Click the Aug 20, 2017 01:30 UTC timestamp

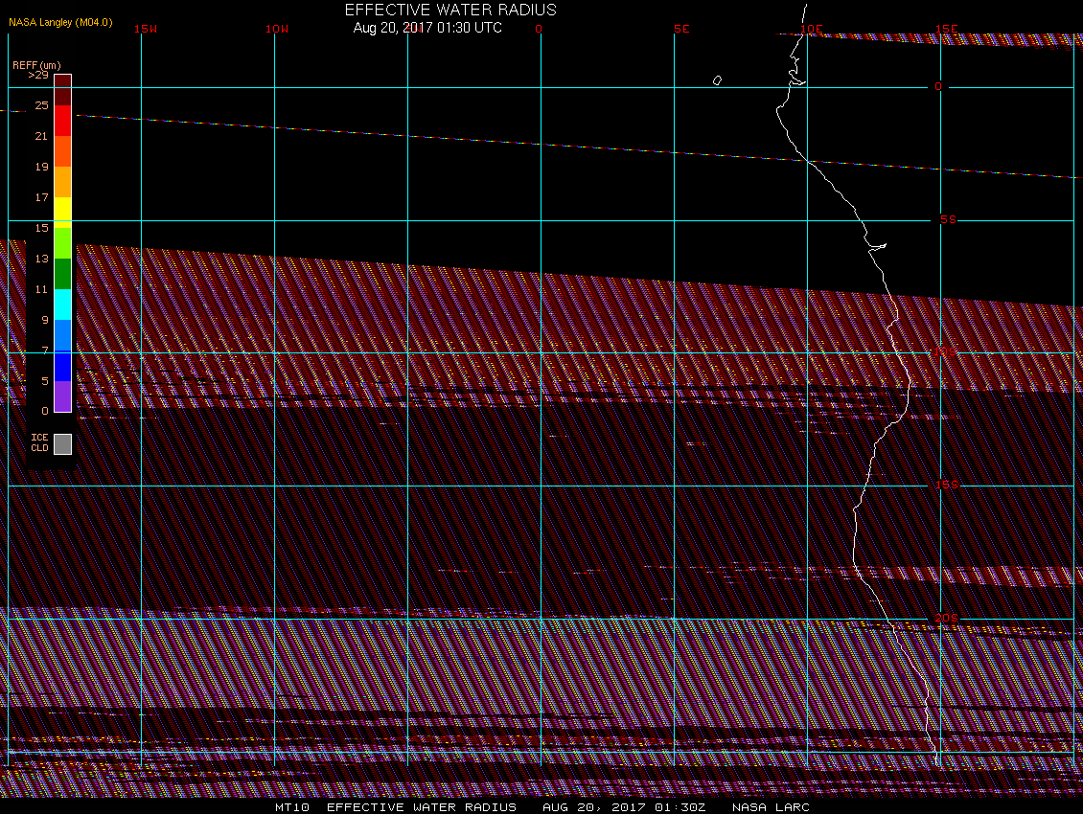click(427, 28)
